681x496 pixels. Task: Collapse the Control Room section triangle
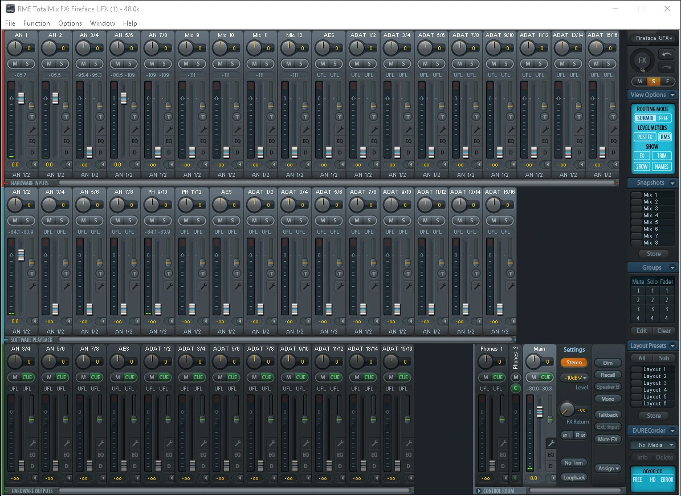point(478,491)
